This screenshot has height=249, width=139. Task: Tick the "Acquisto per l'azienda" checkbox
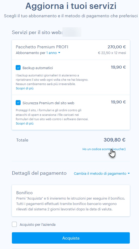[x=14, y=224]
